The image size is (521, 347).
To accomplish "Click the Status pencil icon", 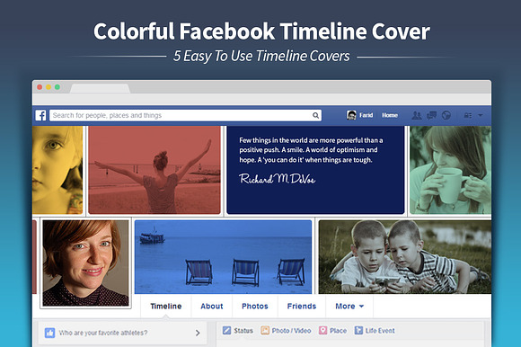I will point(226,331).
